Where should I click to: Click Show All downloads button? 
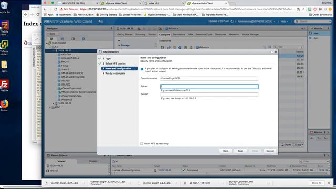point(317,183)
